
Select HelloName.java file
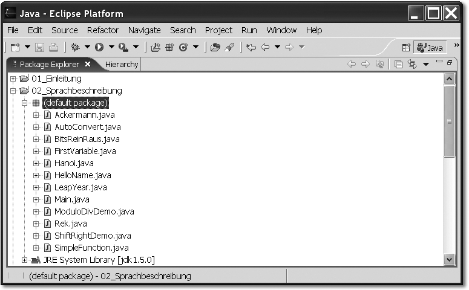[82, 175]
